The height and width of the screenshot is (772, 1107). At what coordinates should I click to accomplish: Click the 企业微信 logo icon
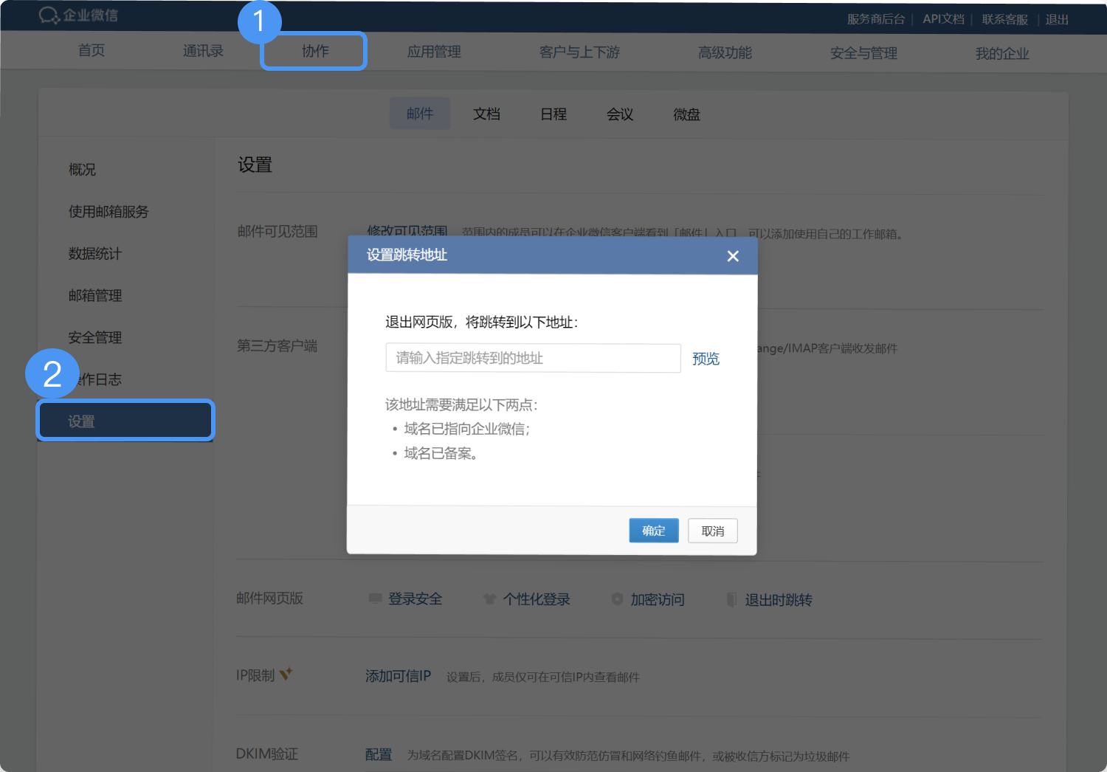(49, 15)
